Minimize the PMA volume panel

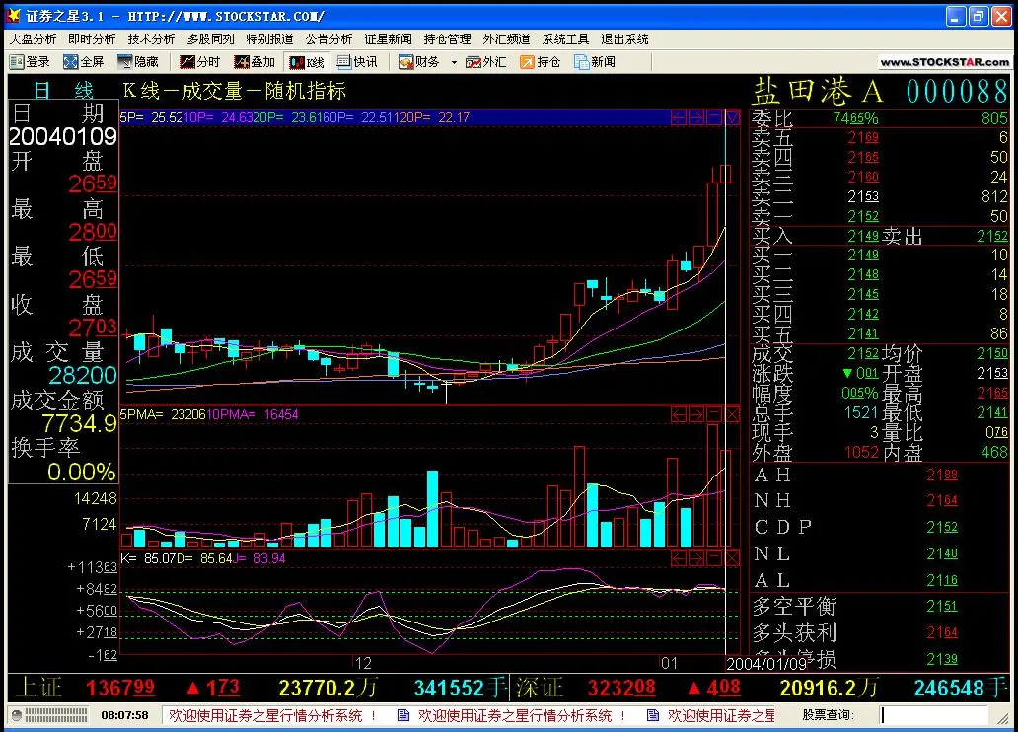(714, 414)
